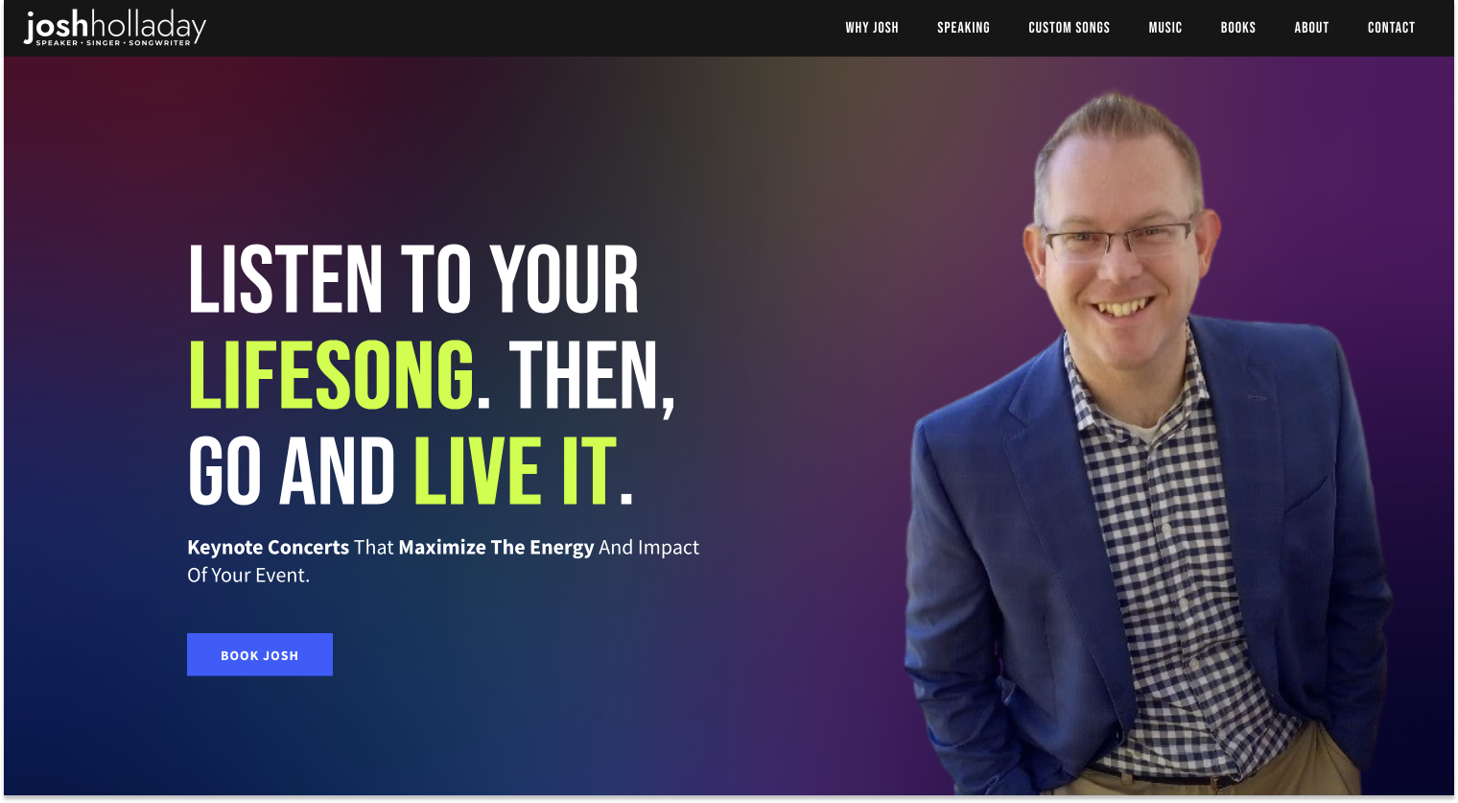Open the Contact page

[x=1391, y=28]
